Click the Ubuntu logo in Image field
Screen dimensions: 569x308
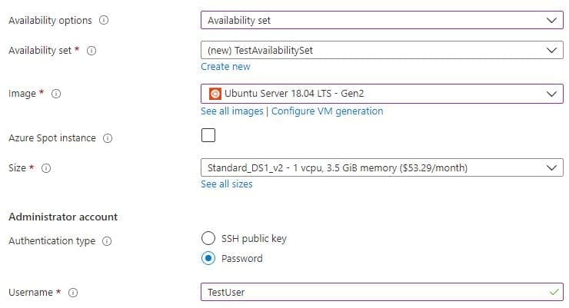(215, 94)
